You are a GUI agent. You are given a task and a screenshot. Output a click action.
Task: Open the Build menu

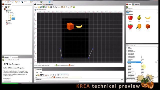point(17,2)
